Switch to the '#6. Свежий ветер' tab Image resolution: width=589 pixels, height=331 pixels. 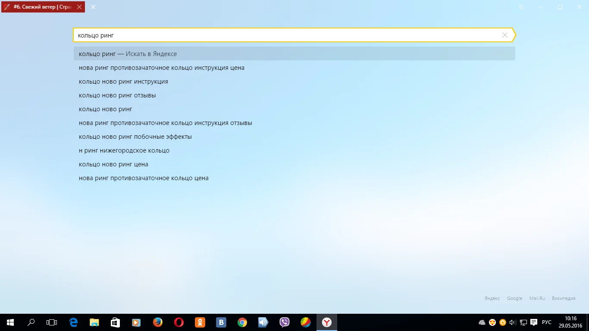click(x=42, y=7)
